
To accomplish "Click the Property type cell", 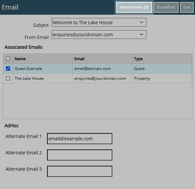I will [x=162, y=78].
